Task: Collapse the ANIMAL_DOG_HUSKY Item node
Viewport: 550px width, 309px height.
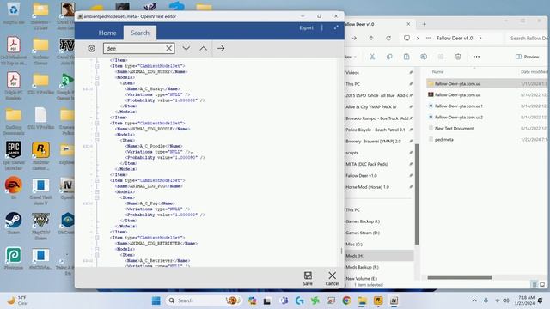Action: (97, 66)
